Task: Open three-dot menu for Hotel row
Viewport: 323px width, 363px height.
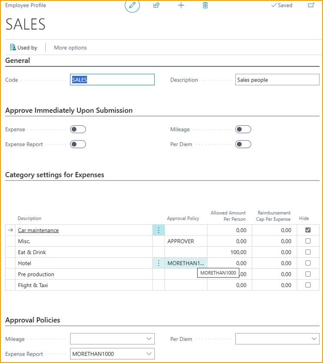Action: [x=159, y=263]
